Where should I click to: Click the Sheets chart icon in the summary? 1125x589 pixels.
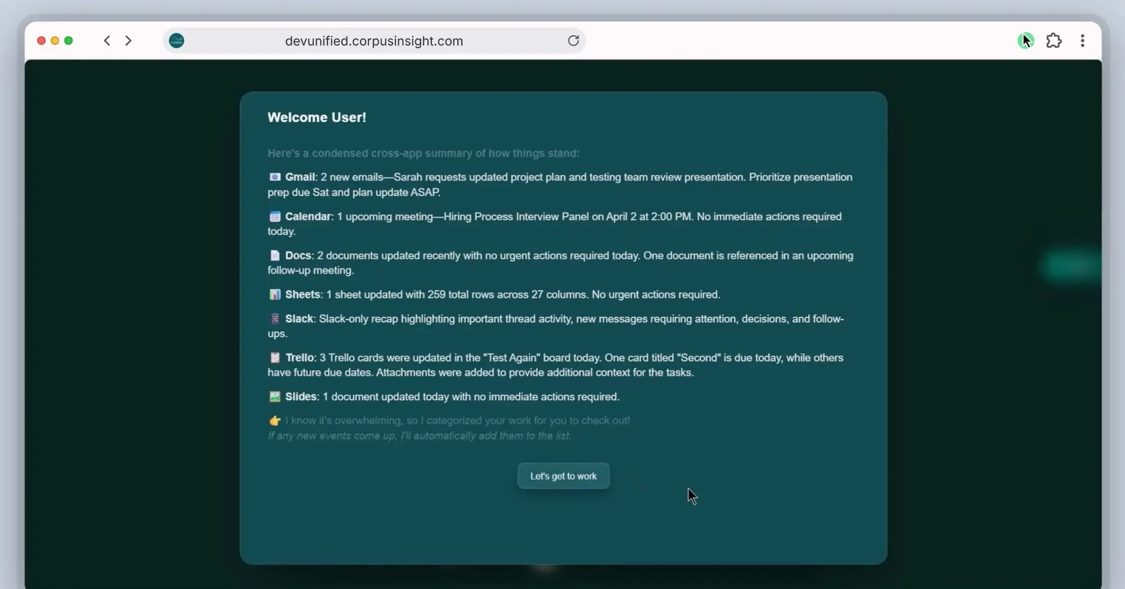[275, 294]
